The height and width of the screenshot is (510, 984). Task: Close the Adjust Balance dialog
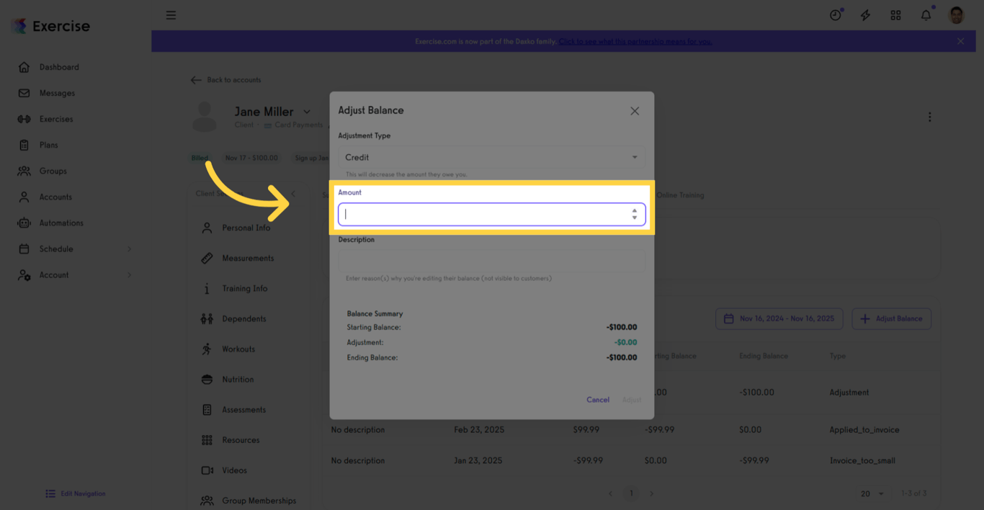635,111
